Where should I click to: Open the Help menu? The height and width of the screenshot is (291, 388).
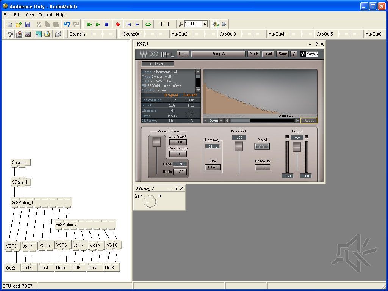pyautogui.click(x=60, y=15)
